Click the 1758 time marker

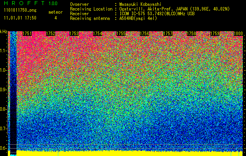pos(191,34)
